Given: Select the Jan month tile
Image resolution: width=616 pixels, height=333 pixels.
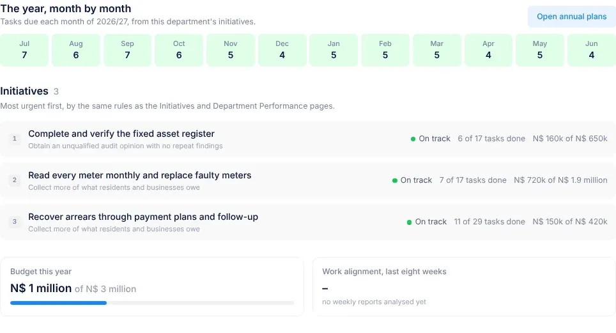Looking at the screenshot, I should click(x=334, y=50).
